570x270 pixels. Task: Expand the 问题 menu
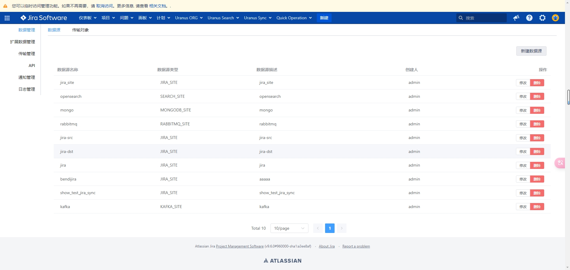pyautogui.click(x=126, y=18)
